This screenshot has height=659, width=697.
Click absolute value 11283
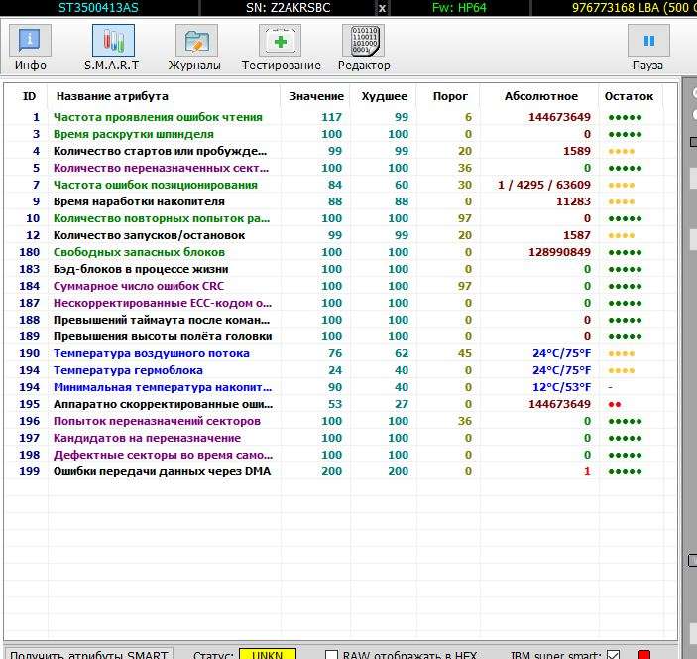click(573, 201)
